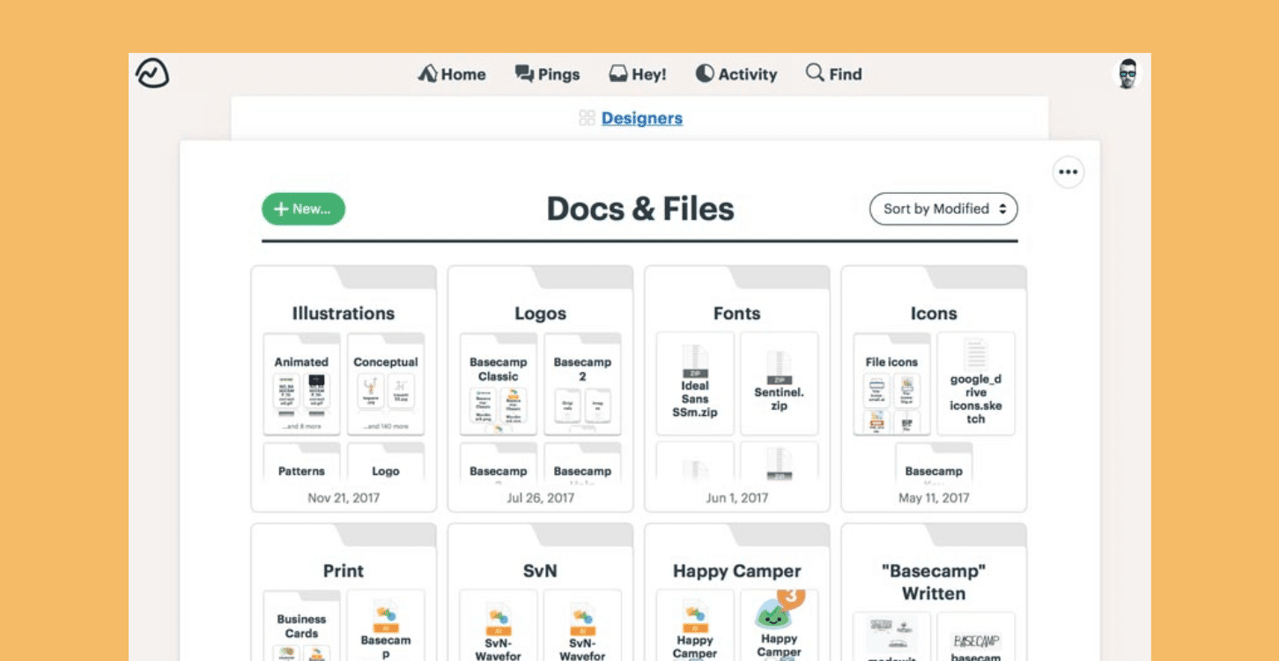Open the Fonts folder
Viewport: 1279px width, 661px height.
(x=737, y=313)
